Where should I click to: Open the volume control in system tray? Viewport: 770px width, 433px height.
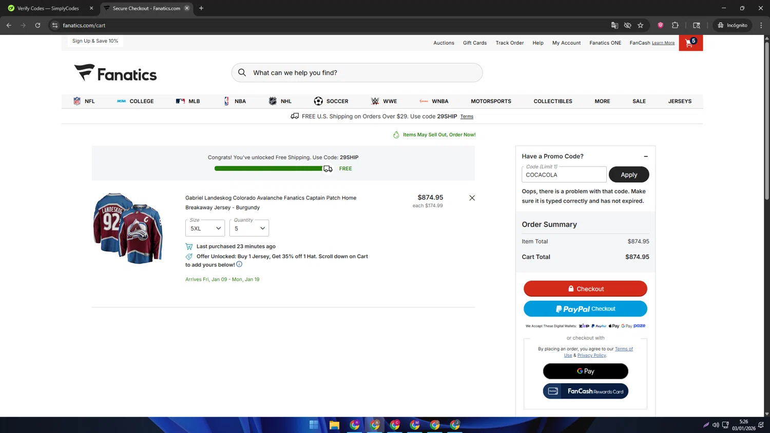pos(716,425)
